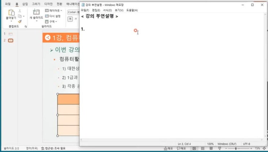Click the reading view icon in status bar
268x152 pixels.
(x=210, y=148)
